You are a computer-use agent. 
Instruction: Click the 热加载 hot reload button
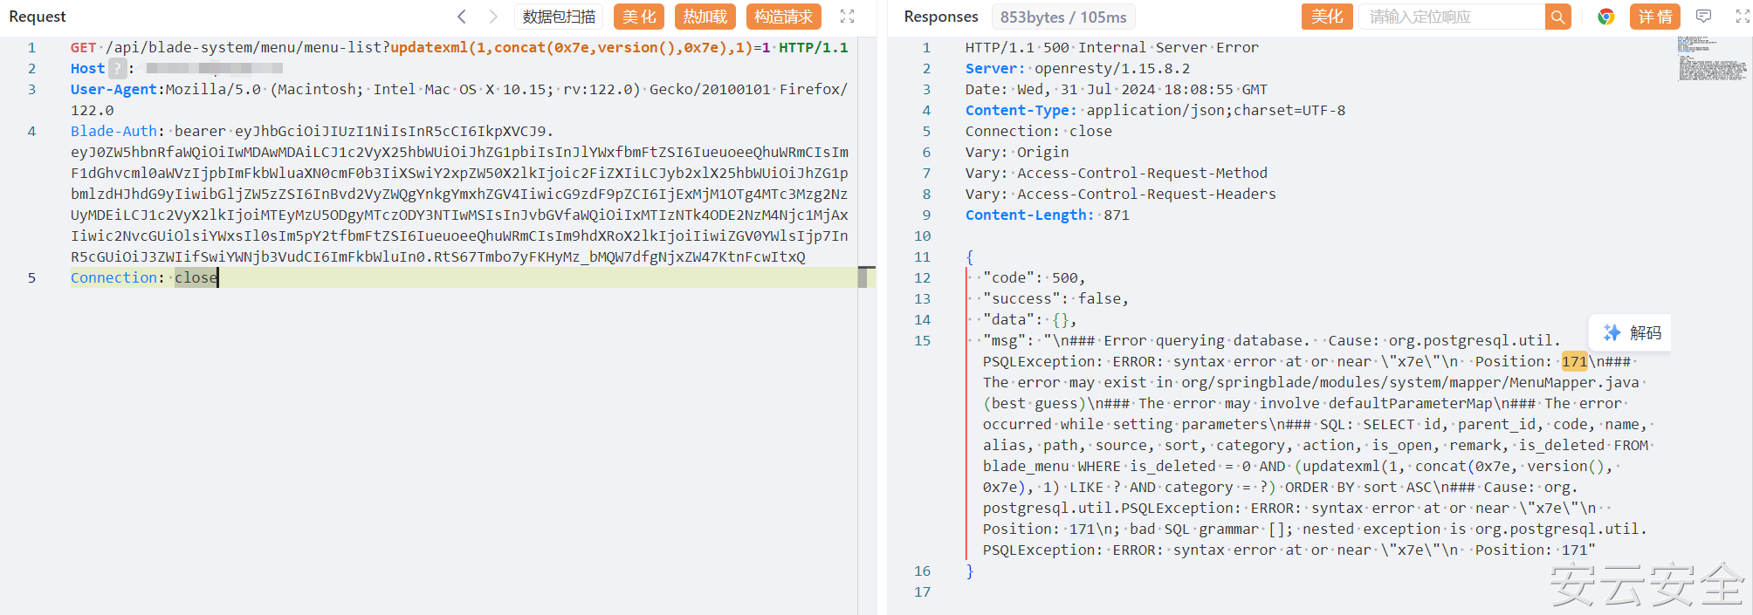[x=705, y=17]
